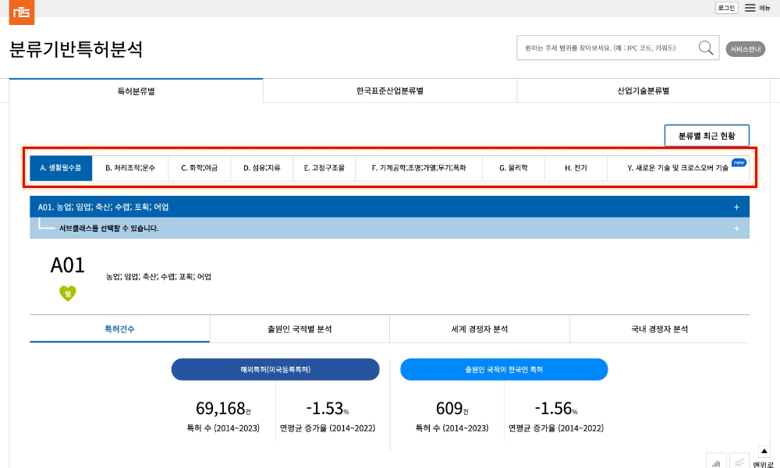Open the 특허건수 analysis tab

119,328
